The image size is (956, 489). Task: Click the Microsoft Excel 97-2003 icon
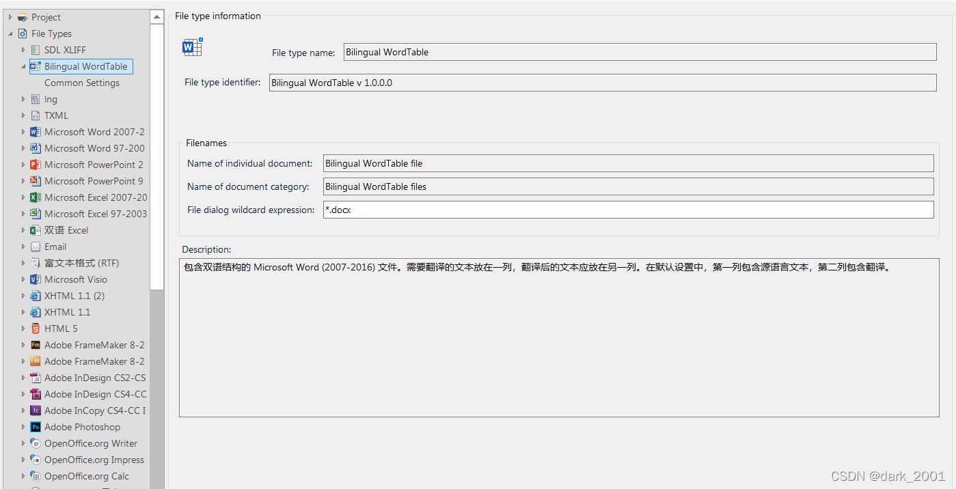coord(36,214)
